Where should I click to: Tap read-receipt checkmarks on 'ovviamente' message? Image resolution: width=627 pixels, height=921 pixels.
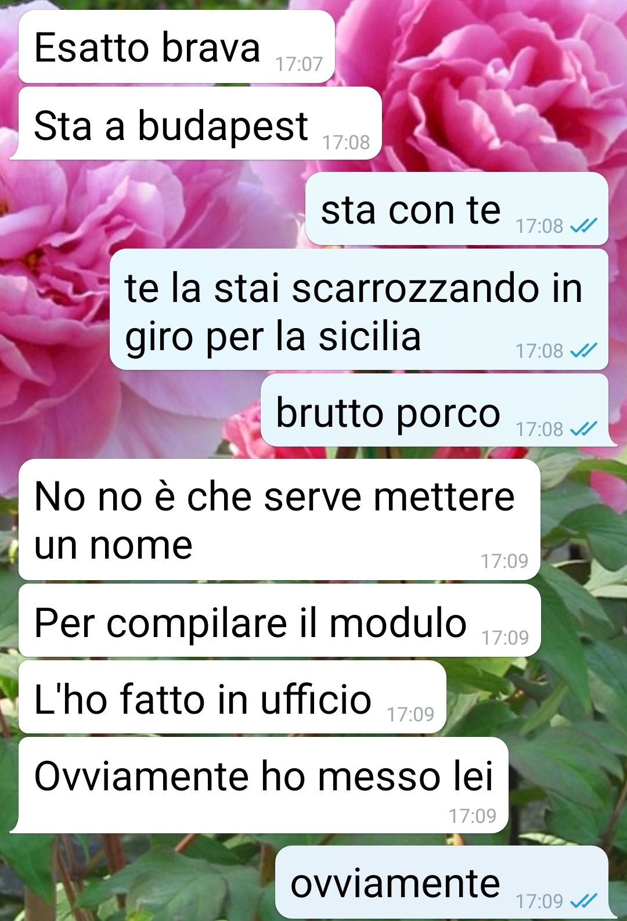pyautogui.click(x=583, y=901)
